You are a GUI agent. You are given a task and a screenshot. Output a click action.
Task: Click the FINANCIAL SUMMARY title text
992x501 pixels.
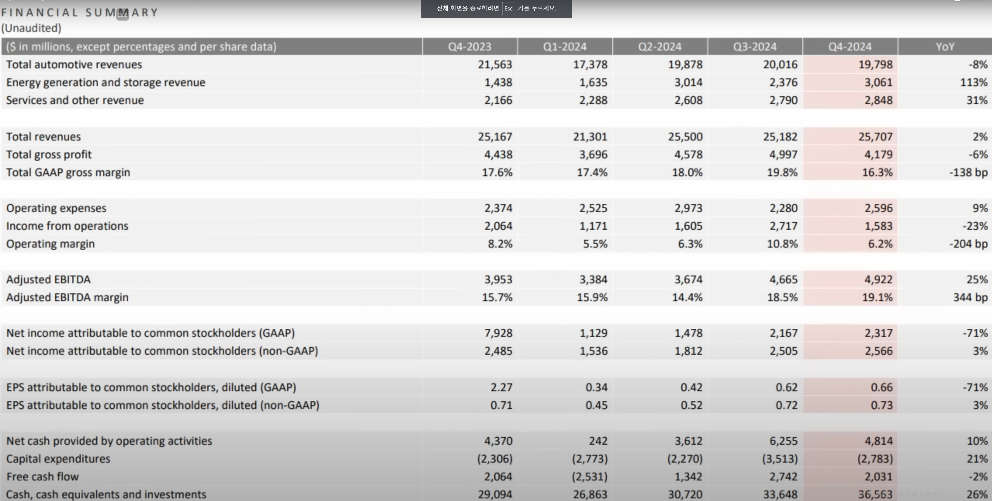point(80,12)
